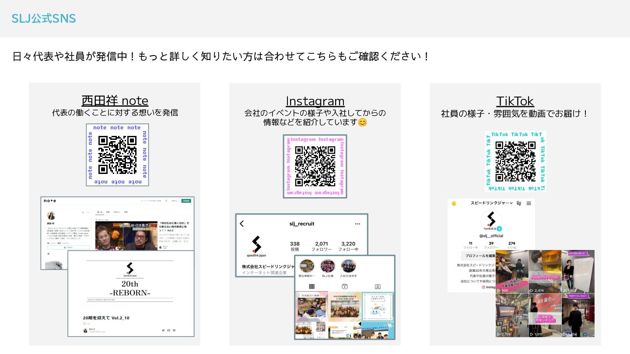Click the 2,071 フォロワー count
Screen dimensions: 630x354
pos(322,246)
